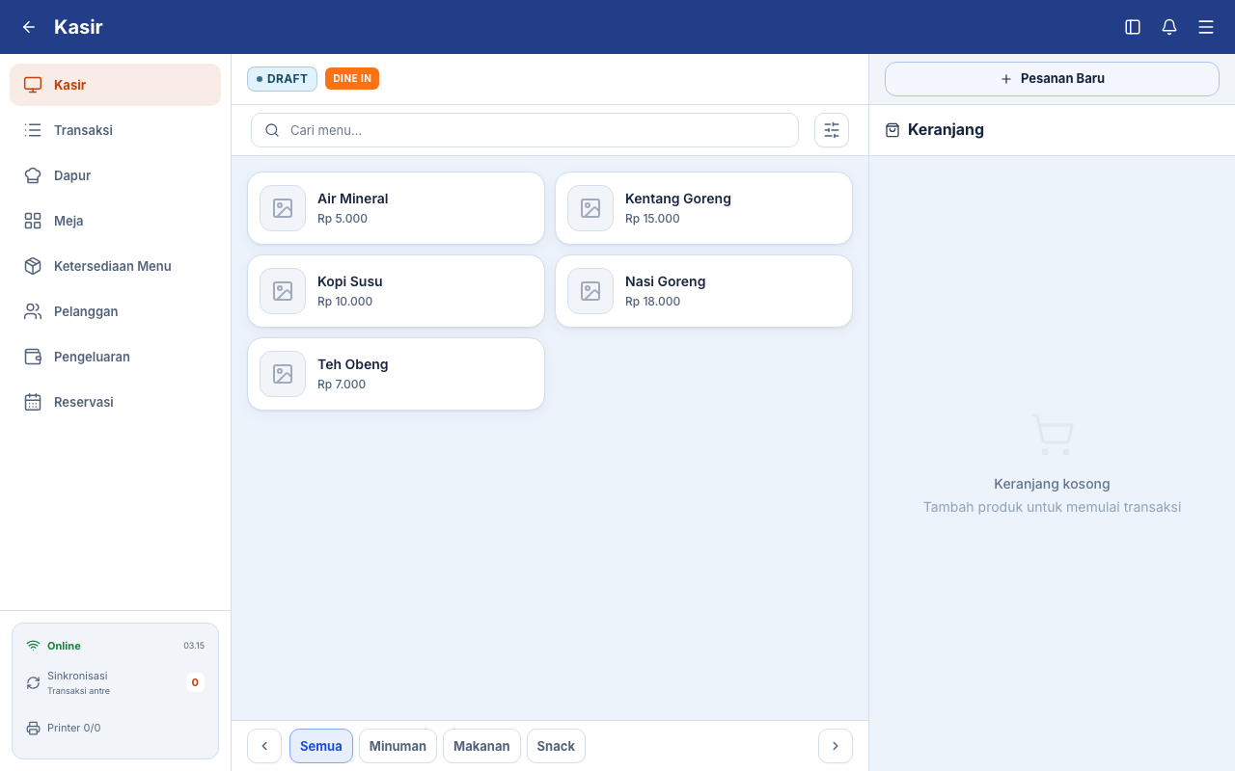The width and height of the screenshot is (1235, 771).
Task: Open notifications bell icon
Action: coord(1169,27)
